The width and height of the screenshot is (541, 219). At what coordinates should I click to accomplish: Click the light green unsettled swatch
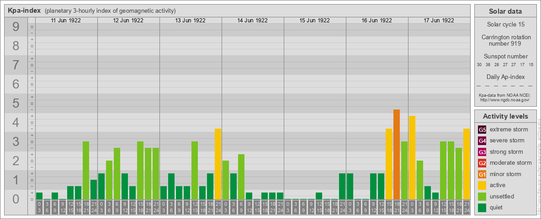pyautogui.click(x=482, y=197)
